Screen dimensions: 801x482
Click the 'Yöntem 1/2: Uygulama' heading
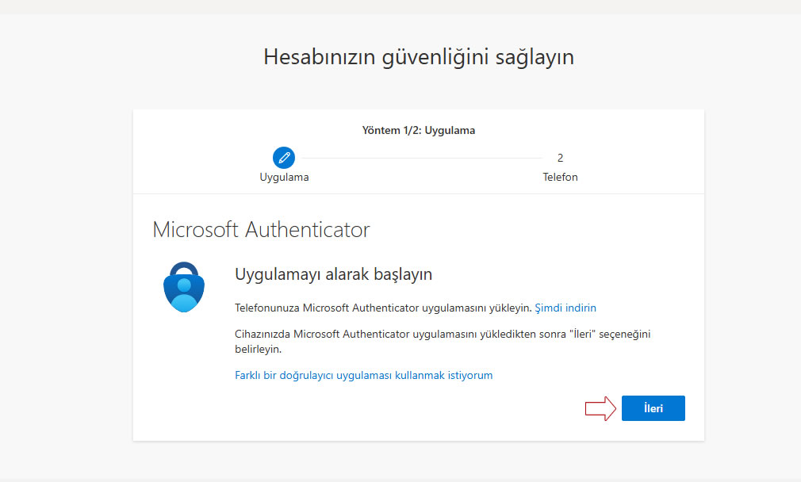[419, 130]
